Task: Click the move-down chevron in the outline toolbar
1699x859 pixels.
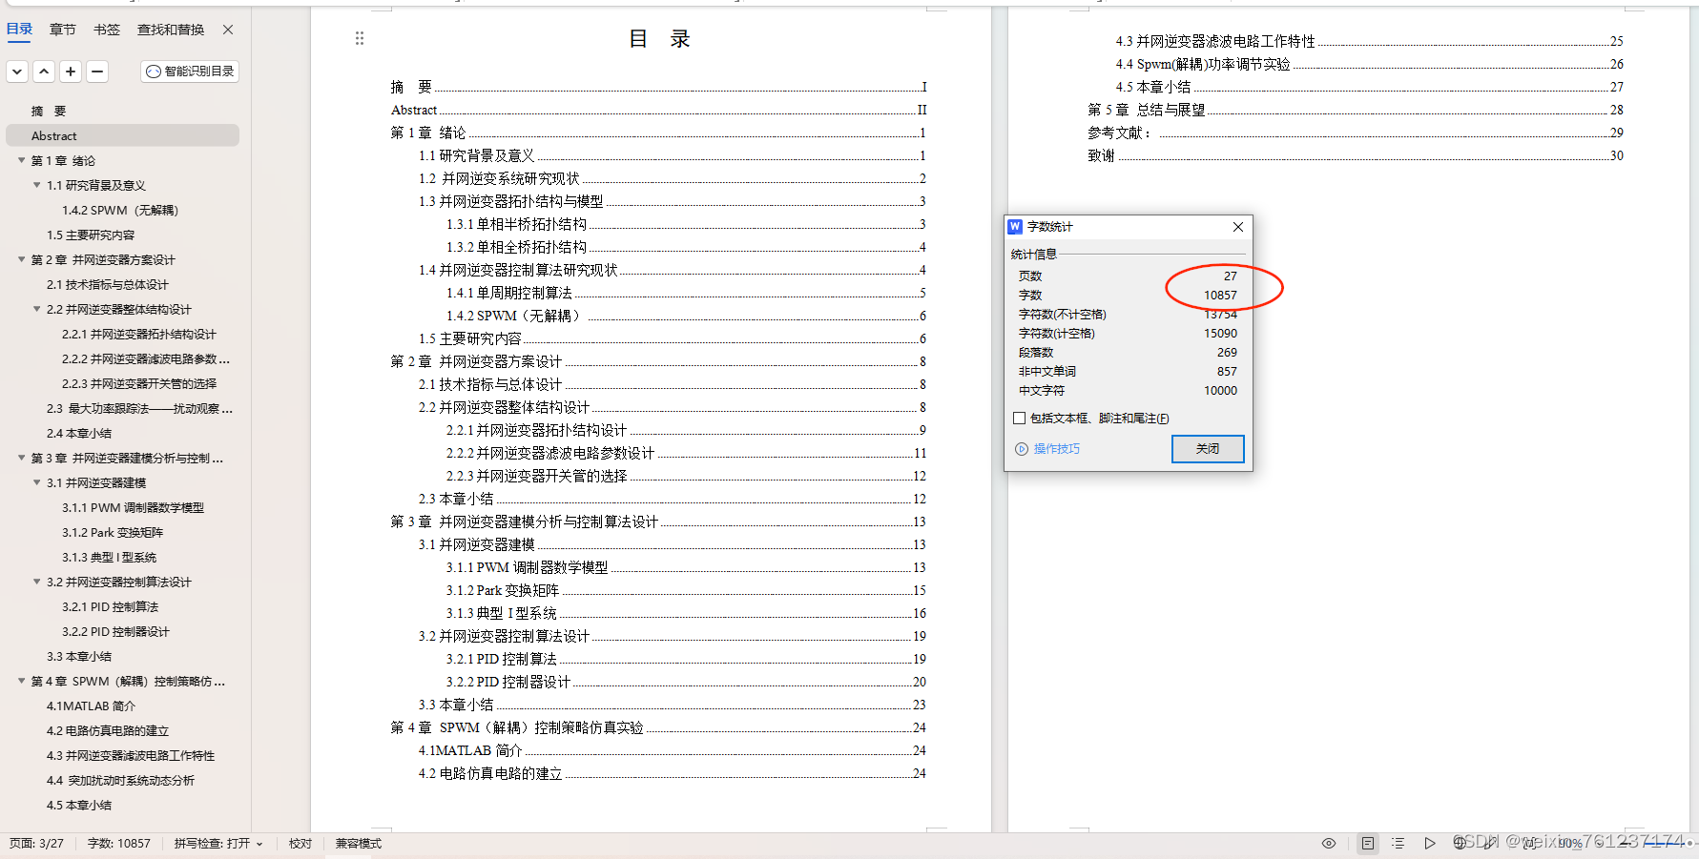Action: 17,72
